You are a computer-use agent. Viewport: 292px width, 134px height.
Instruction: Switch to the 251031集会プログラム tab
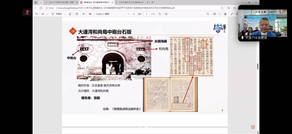pyautogui.click(x=132, y=2)
